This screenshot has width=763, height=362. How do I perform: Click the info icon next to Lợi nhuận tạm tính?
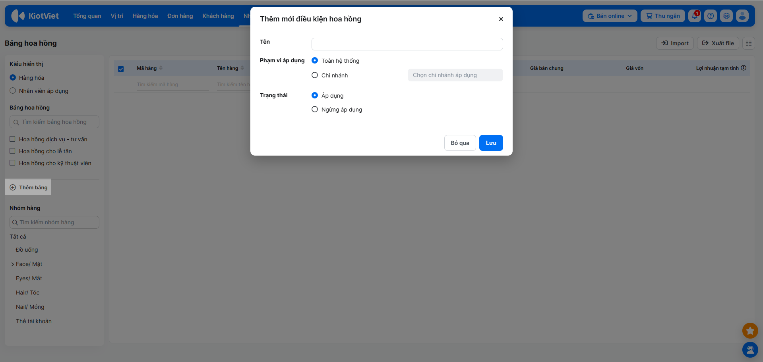click(x=744, y=68)
